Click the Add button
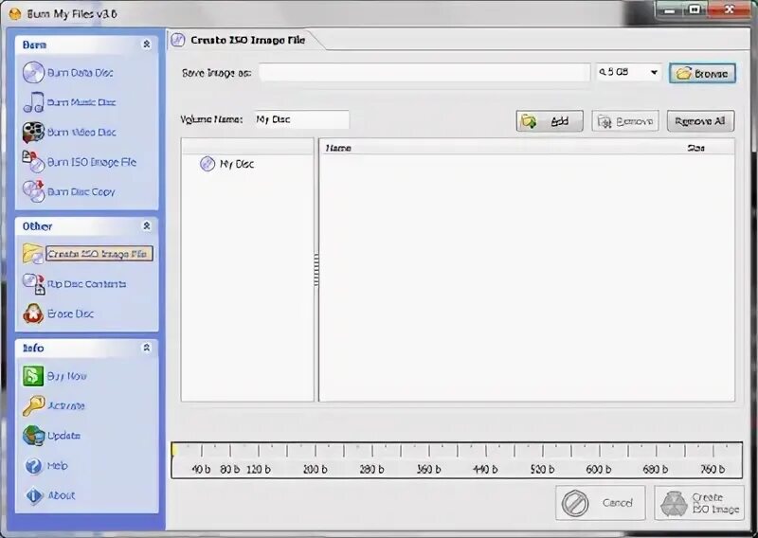The image size is (758, 538). point(550,121)
